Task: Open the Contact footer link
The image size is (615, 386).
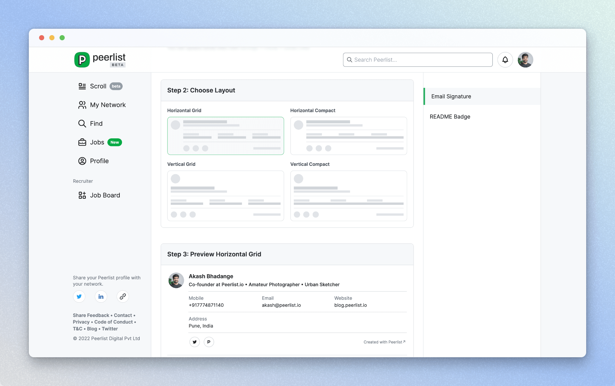Action: [123, 315]
